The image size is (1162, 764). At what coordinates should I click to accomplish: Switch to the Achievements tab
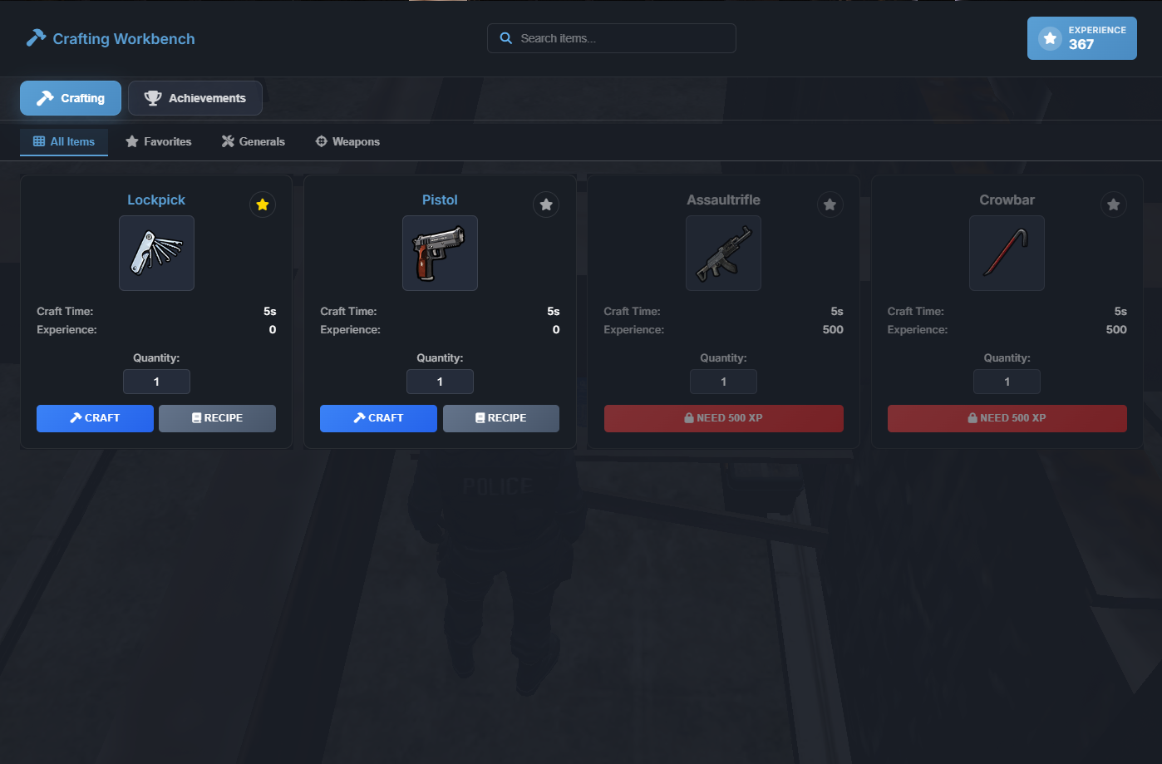coord(194,97)
